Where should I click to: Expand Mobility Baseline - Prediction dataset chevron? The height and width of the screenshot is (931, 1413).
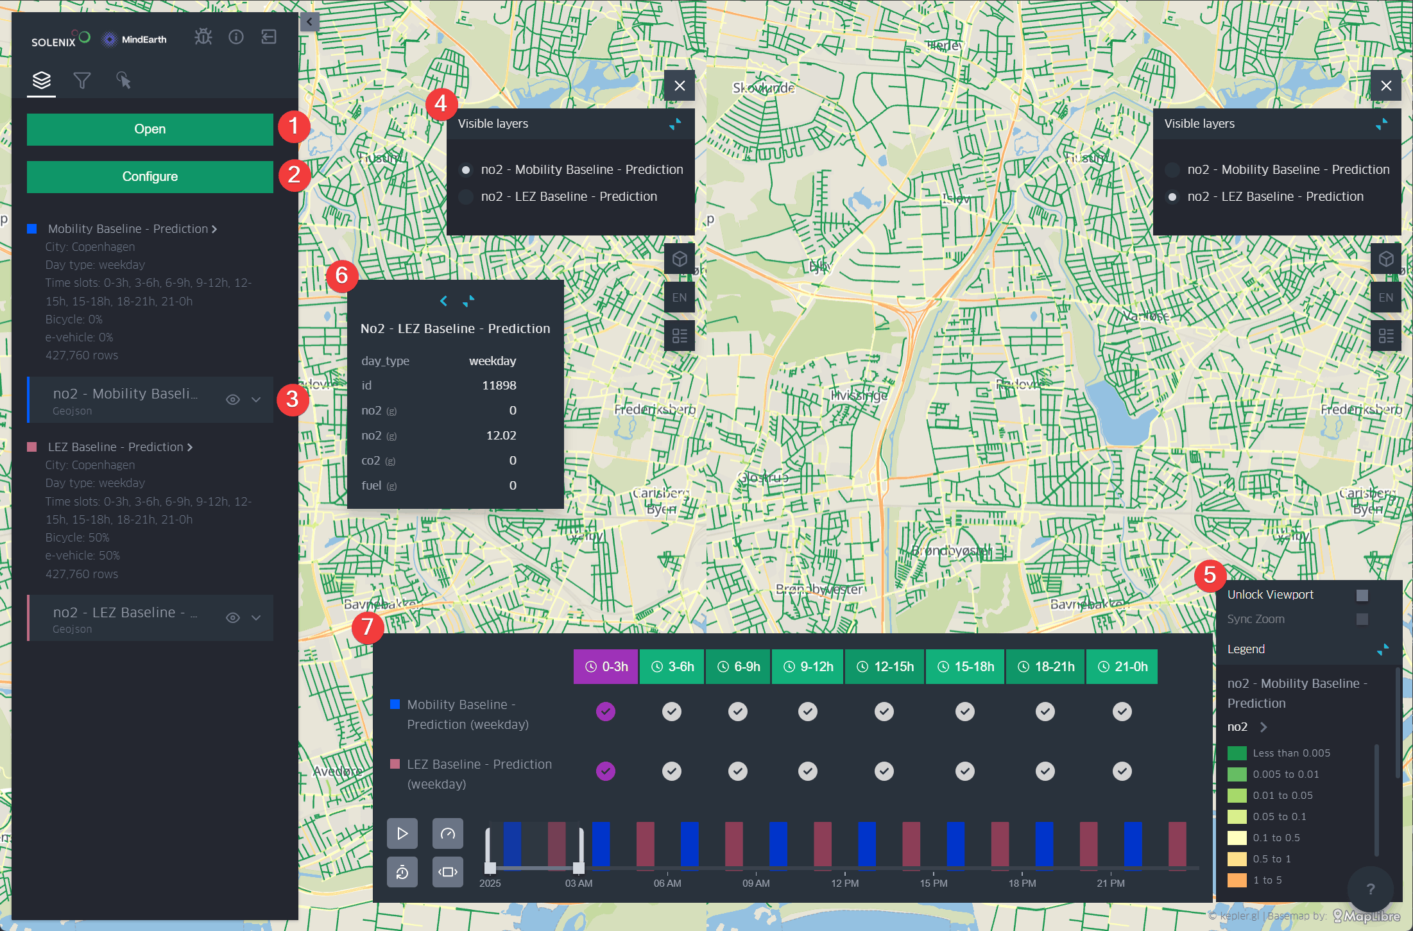(x=214, y=229)
